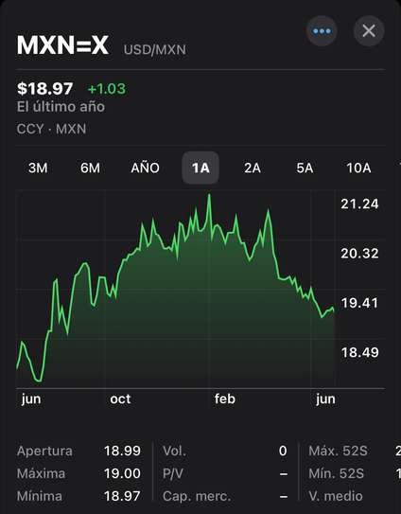Tap the +1.03 change figure
401x514 pixels.
click(x=107, y=89)
